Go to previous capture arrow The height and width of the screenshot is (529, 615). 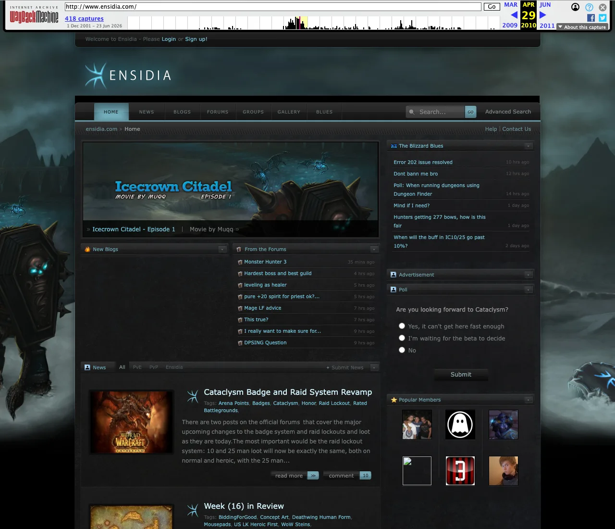click(x=514, y=15)
